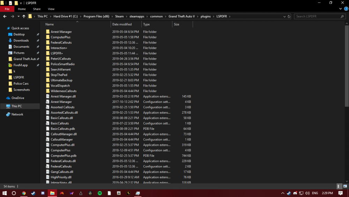The height and width of the screenshot is (197, 349).
Task: Select file 'FederalCallouts.dll'
Action: [63, 161]
